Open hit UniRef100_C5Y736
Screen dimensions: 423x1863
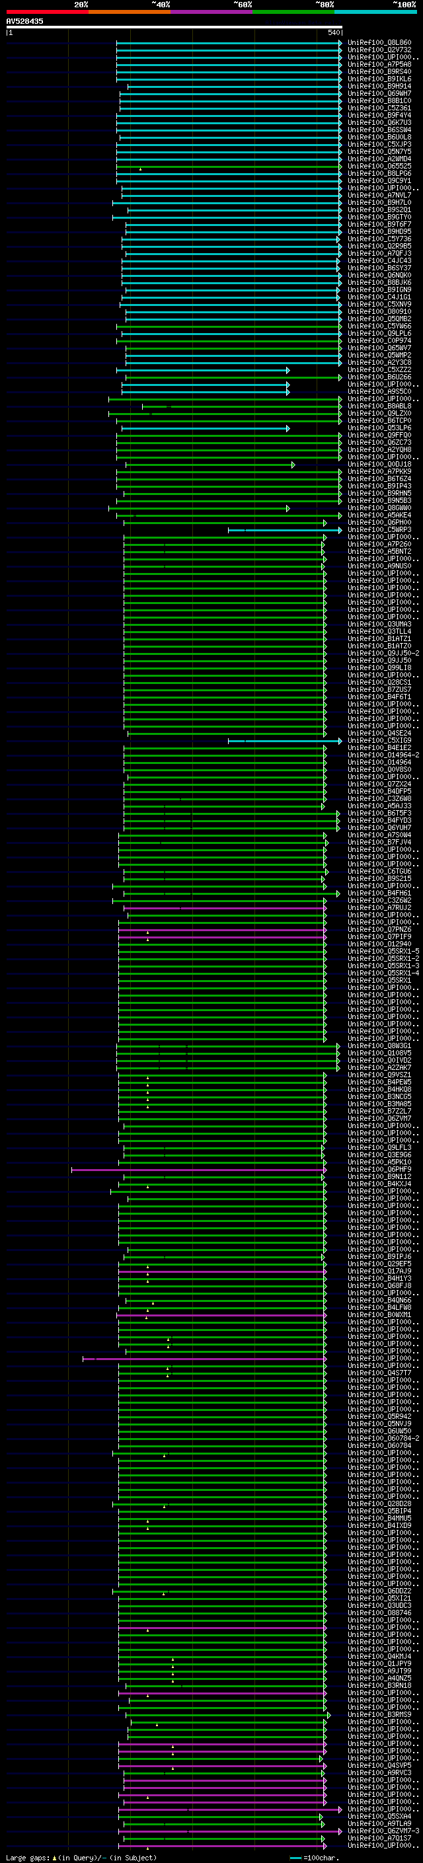379,239
